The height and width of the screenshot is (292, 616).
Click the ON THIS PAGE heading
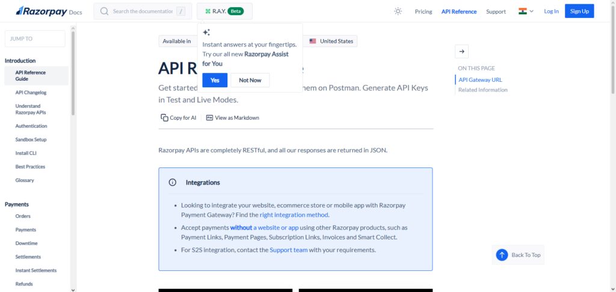[x=476, y=69]
